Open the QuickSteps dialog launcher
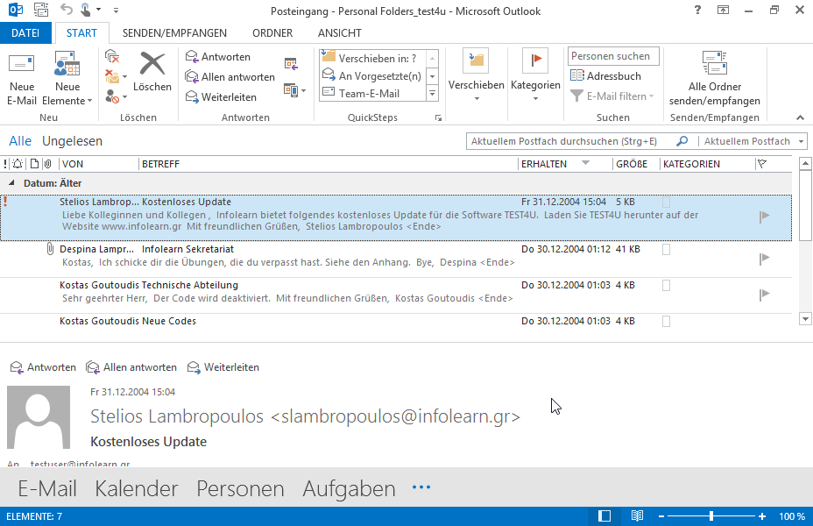Viewport: 813px width, 526px height. (438, 118)
